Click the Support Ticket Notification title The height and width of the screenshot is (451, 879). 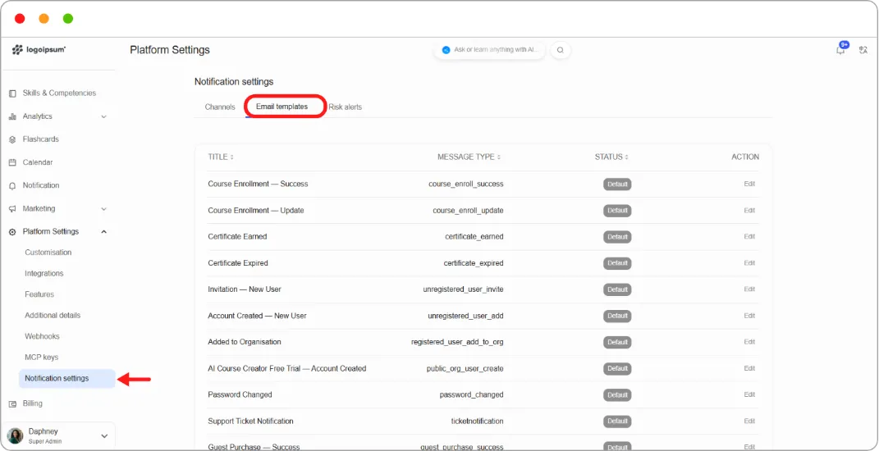(x=250, y=421)
